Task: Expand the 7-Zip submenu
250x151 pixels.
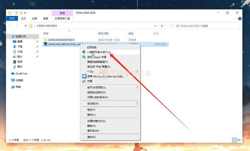Action: (x=137, y=72)
